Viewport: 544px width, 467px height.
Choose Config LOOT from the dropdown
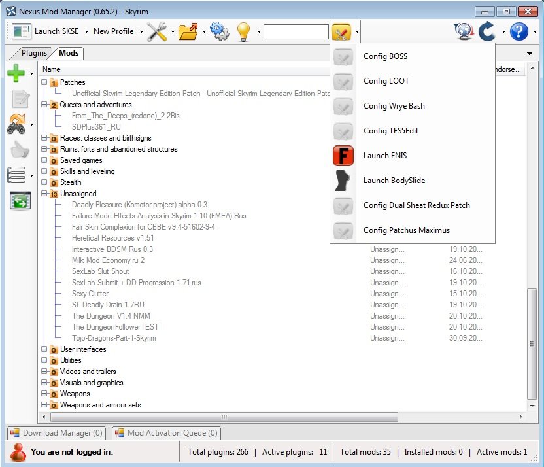(x=386, y=81)
